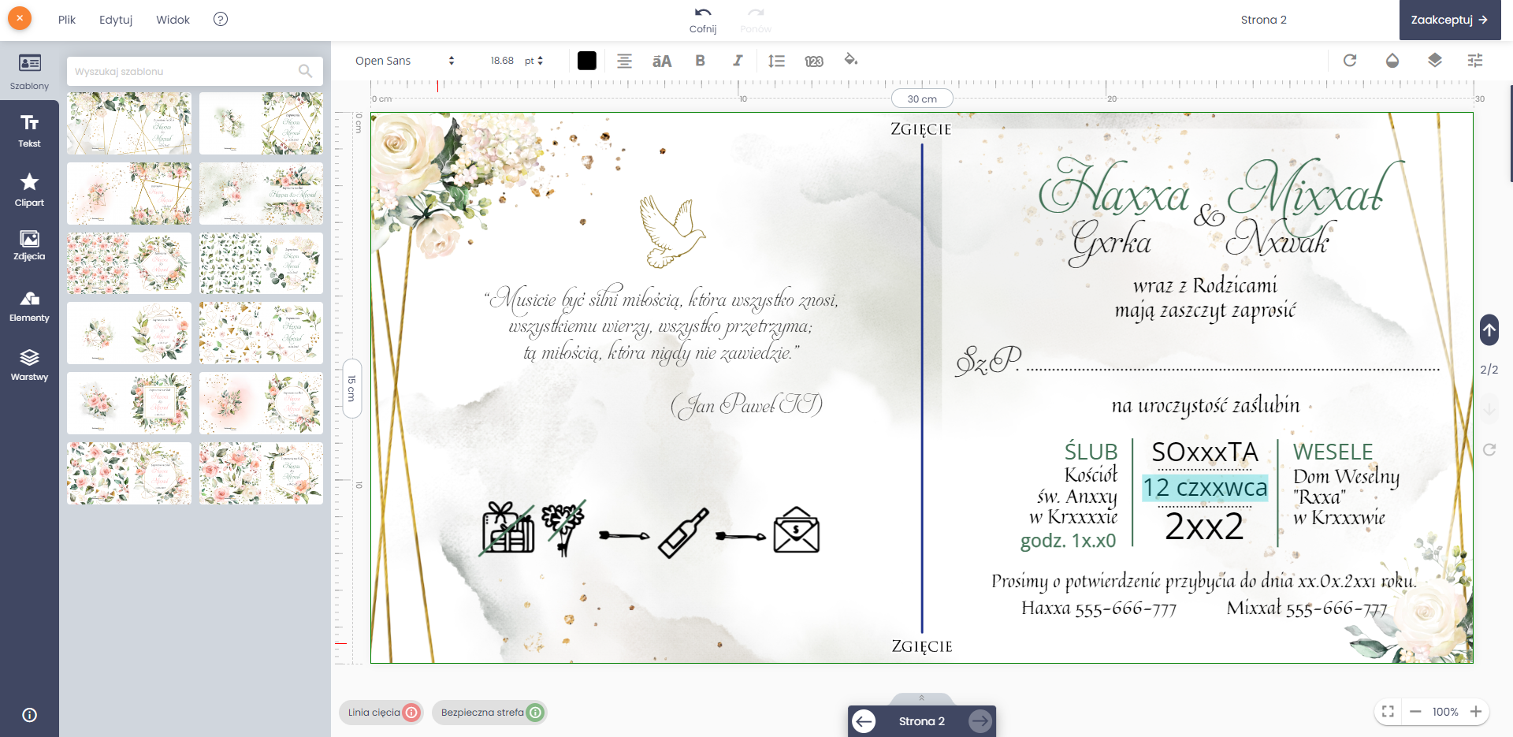The image size is (1513, 737).
Task: Select the first floral template thumbnail
Action: click(129, 123)
